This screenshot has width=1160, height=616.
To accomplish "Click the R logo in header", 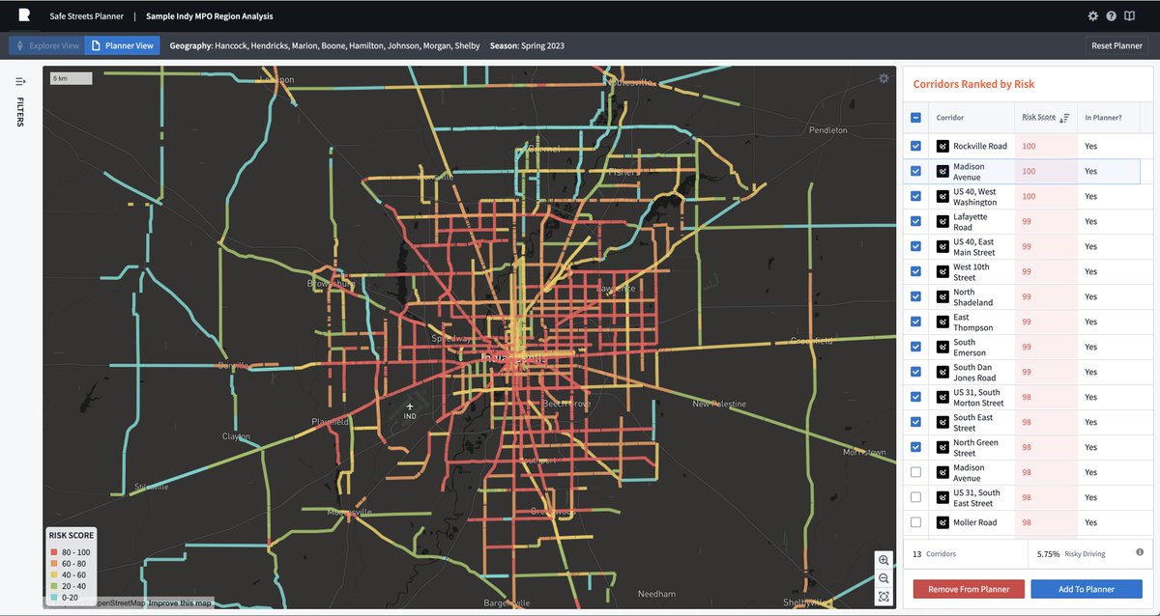I will (25, 15).
